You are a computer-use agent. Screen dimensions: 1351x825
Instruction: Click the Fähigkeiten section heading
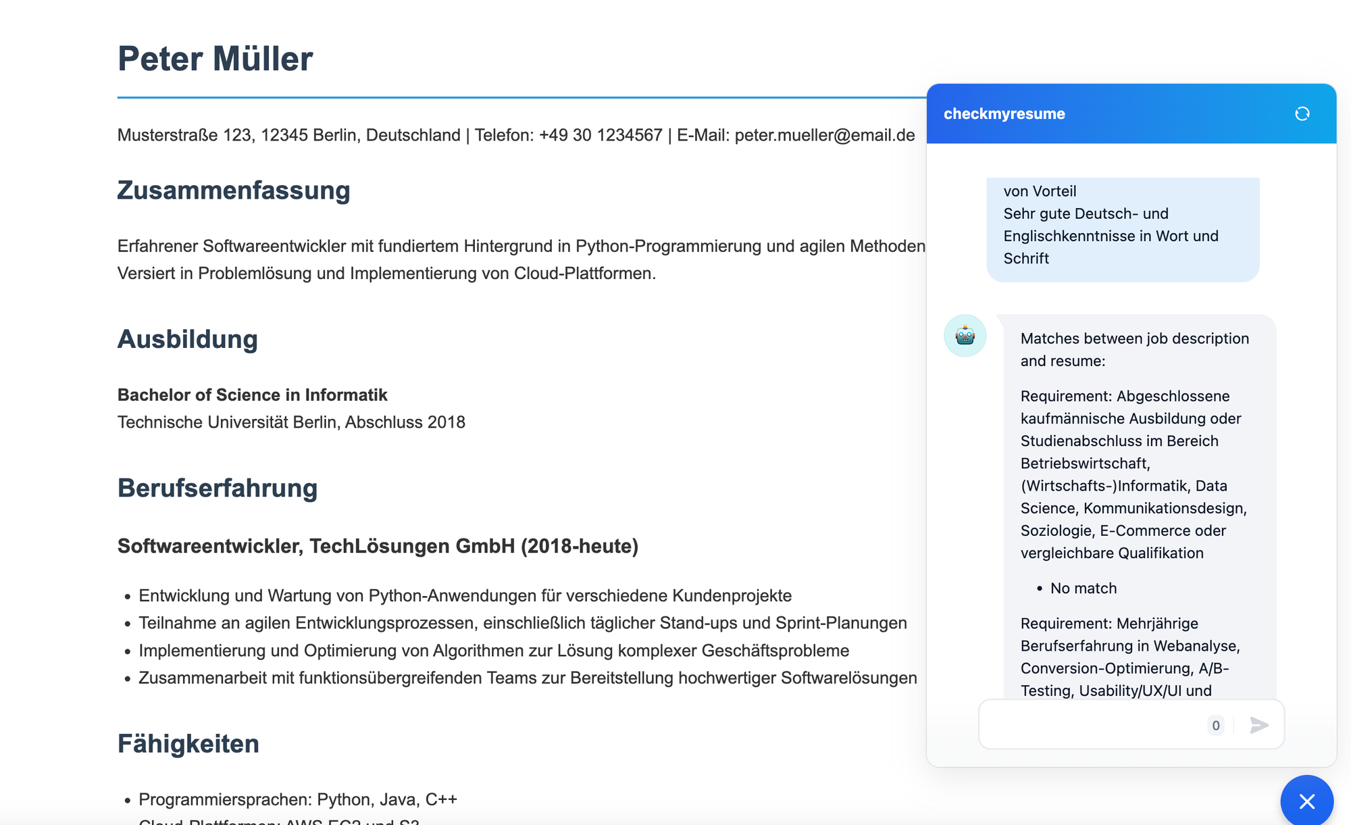pyautogui.click(x=188, y=743)
